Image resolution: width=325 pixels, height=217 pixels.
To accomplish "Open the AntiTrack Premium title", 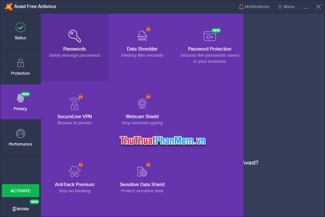I will [75, 184].
